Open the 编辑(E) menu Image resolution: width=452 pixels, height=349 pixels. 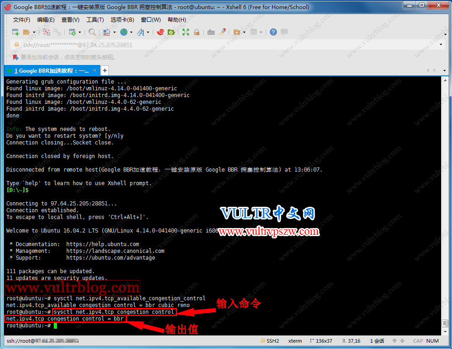[x=46, y=19]
